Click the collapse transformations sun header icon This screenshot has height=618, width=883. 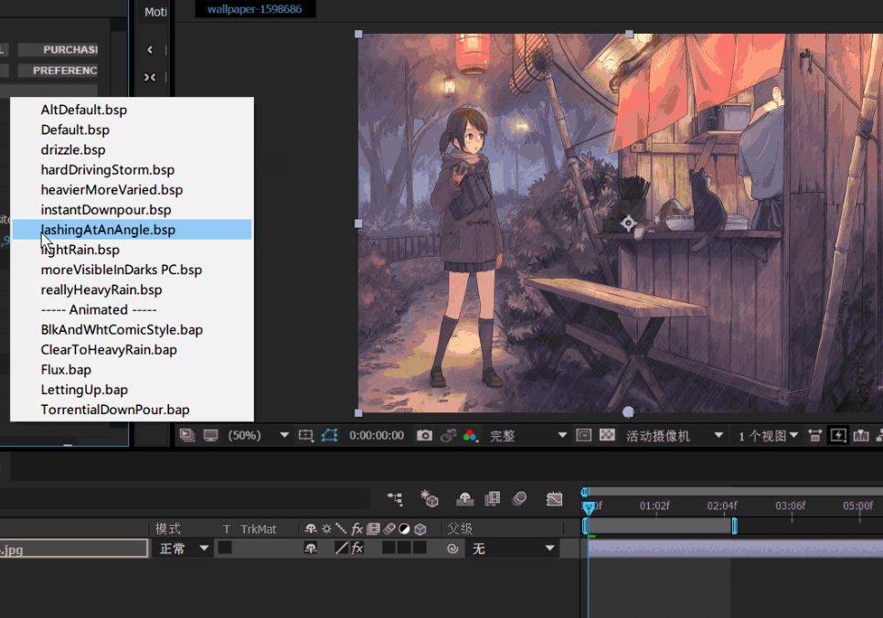point(326,529)
